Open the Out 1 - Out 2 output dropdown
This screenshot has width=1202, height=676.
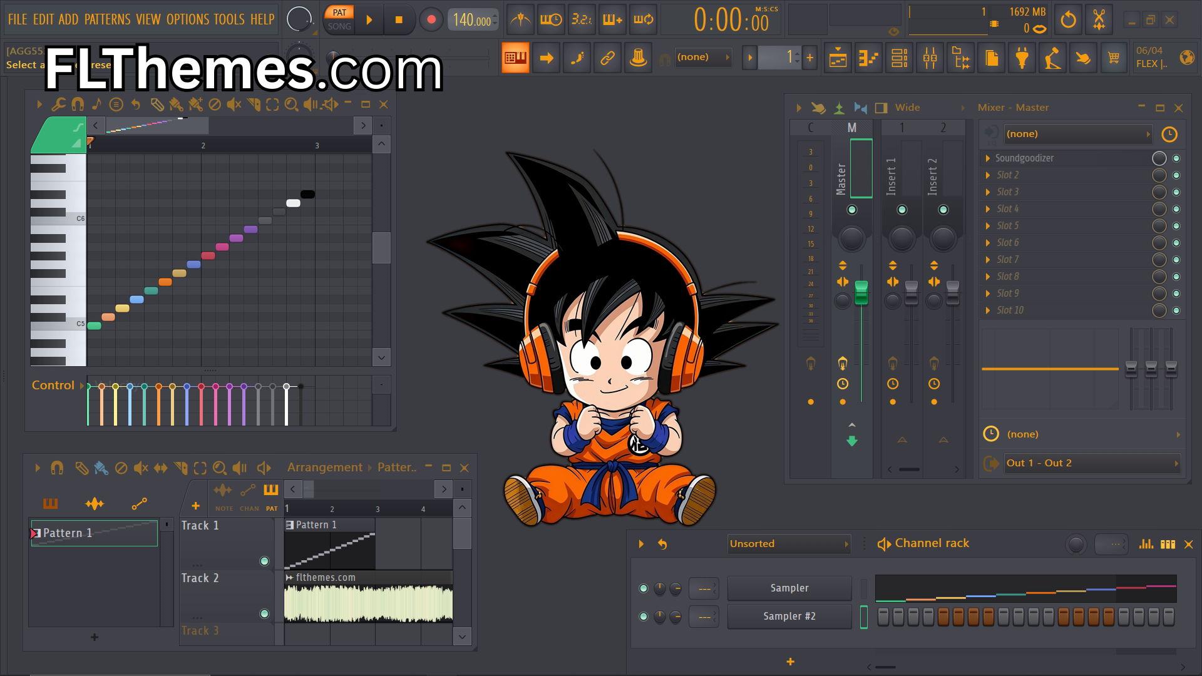[x=1092, y=463]
